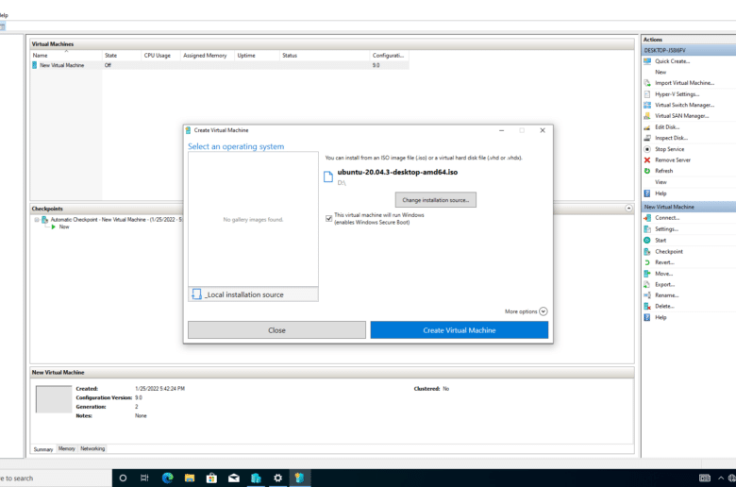Select the Summary tab
This screenshot has width=736, height=487.
coord(43,449)
